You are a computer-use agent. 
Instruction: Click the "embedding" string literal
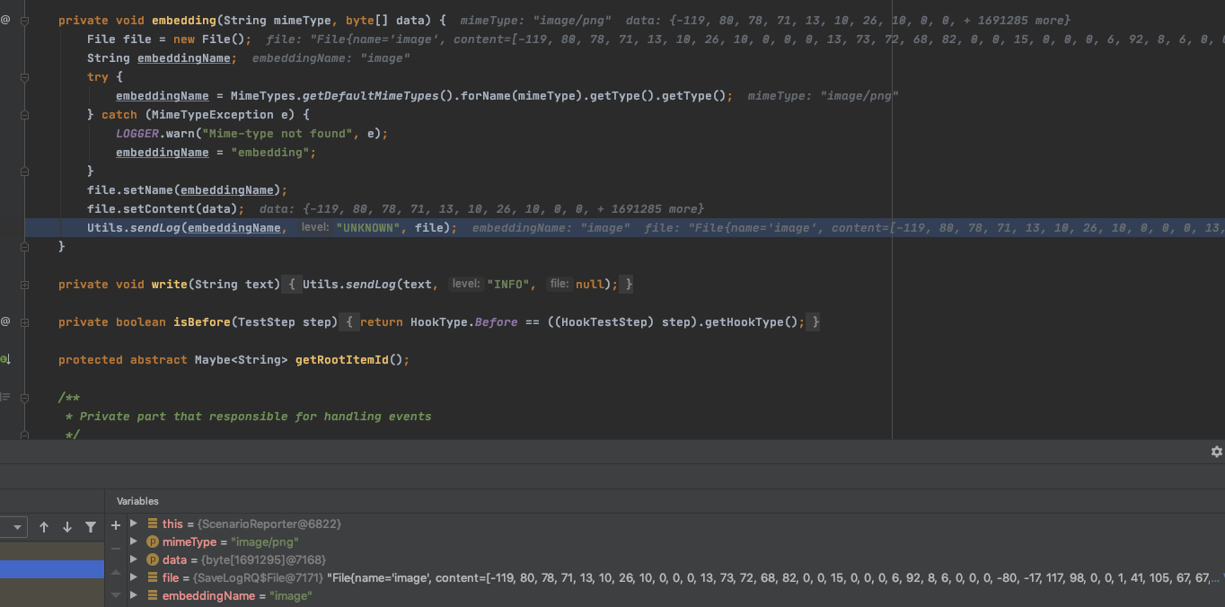click(x=269, y=152)
